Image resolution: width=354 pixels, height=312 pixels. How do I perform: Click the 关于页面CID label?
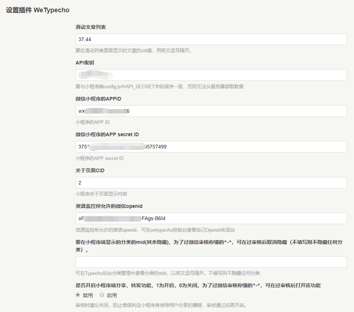[x=90, y=170]
